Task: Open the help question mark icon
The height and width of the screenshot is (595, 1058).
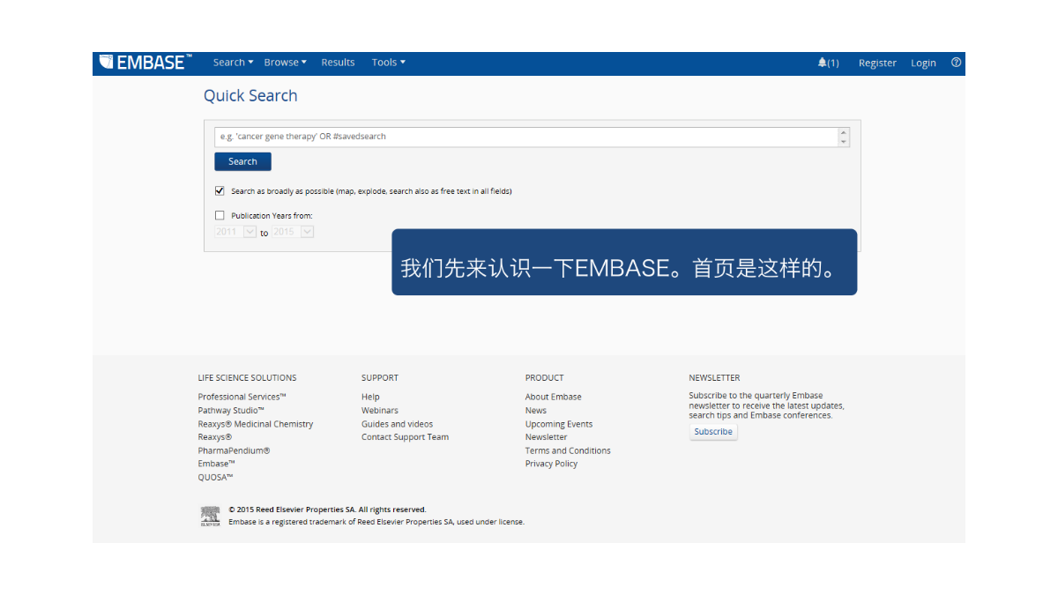Action: point(957,63)
